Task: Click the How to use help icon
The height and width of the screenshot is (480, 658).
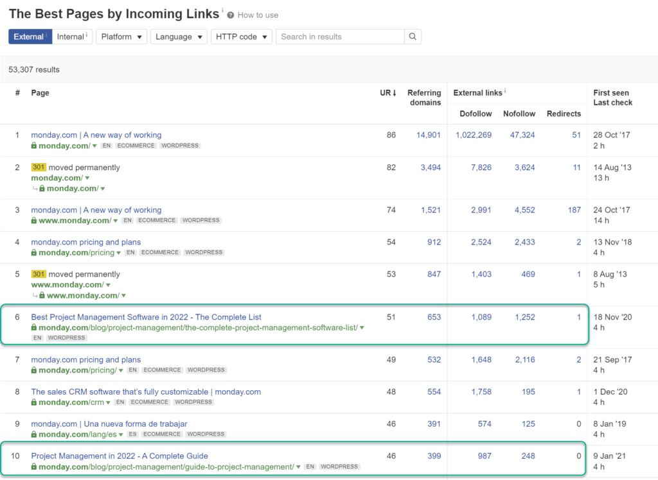Action: pos(231,15)
